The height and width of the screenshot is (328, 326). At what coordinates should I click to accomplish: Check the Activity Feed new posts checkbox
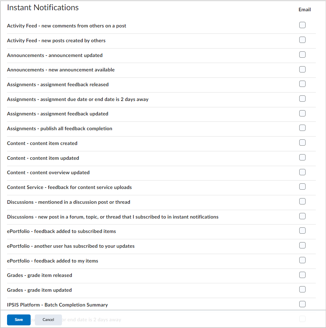coord(302,40)
